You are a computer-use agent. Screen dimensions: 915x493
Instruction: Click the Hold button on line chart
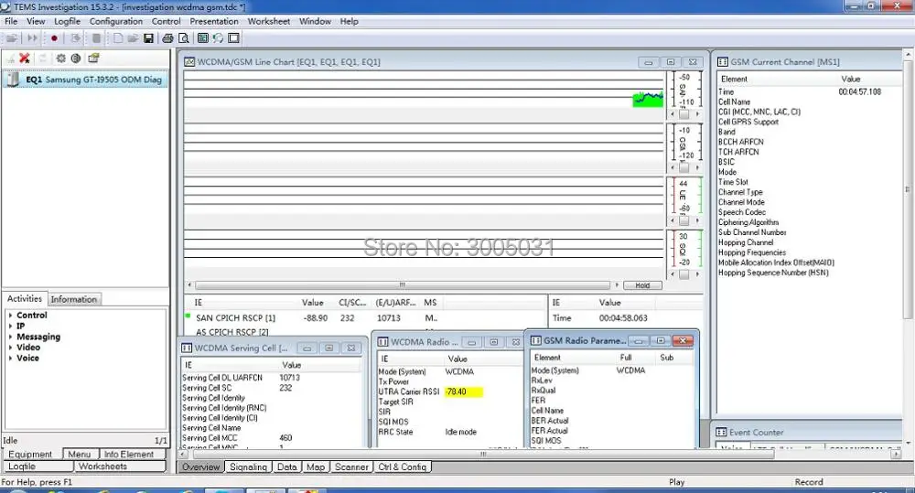coord(642,285)
